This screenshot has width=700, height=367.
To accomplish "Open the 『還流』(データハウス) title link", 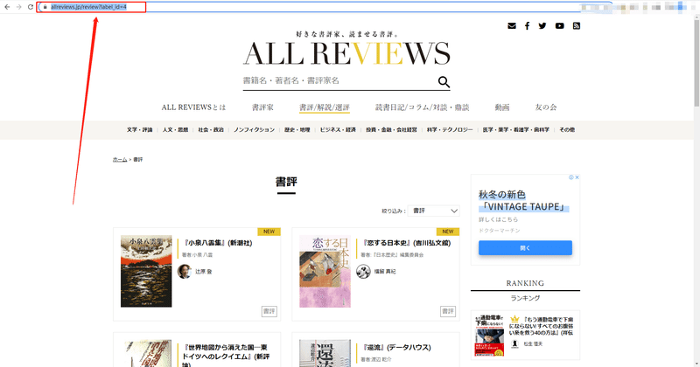I will (x=396, y=348).
